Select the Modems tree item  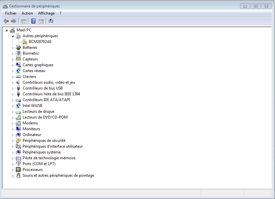tap(30, 123)
